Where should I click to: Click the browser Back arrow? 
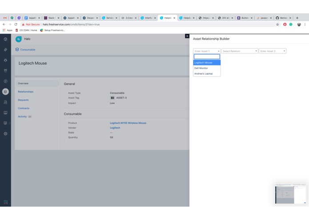coord(4,24)
